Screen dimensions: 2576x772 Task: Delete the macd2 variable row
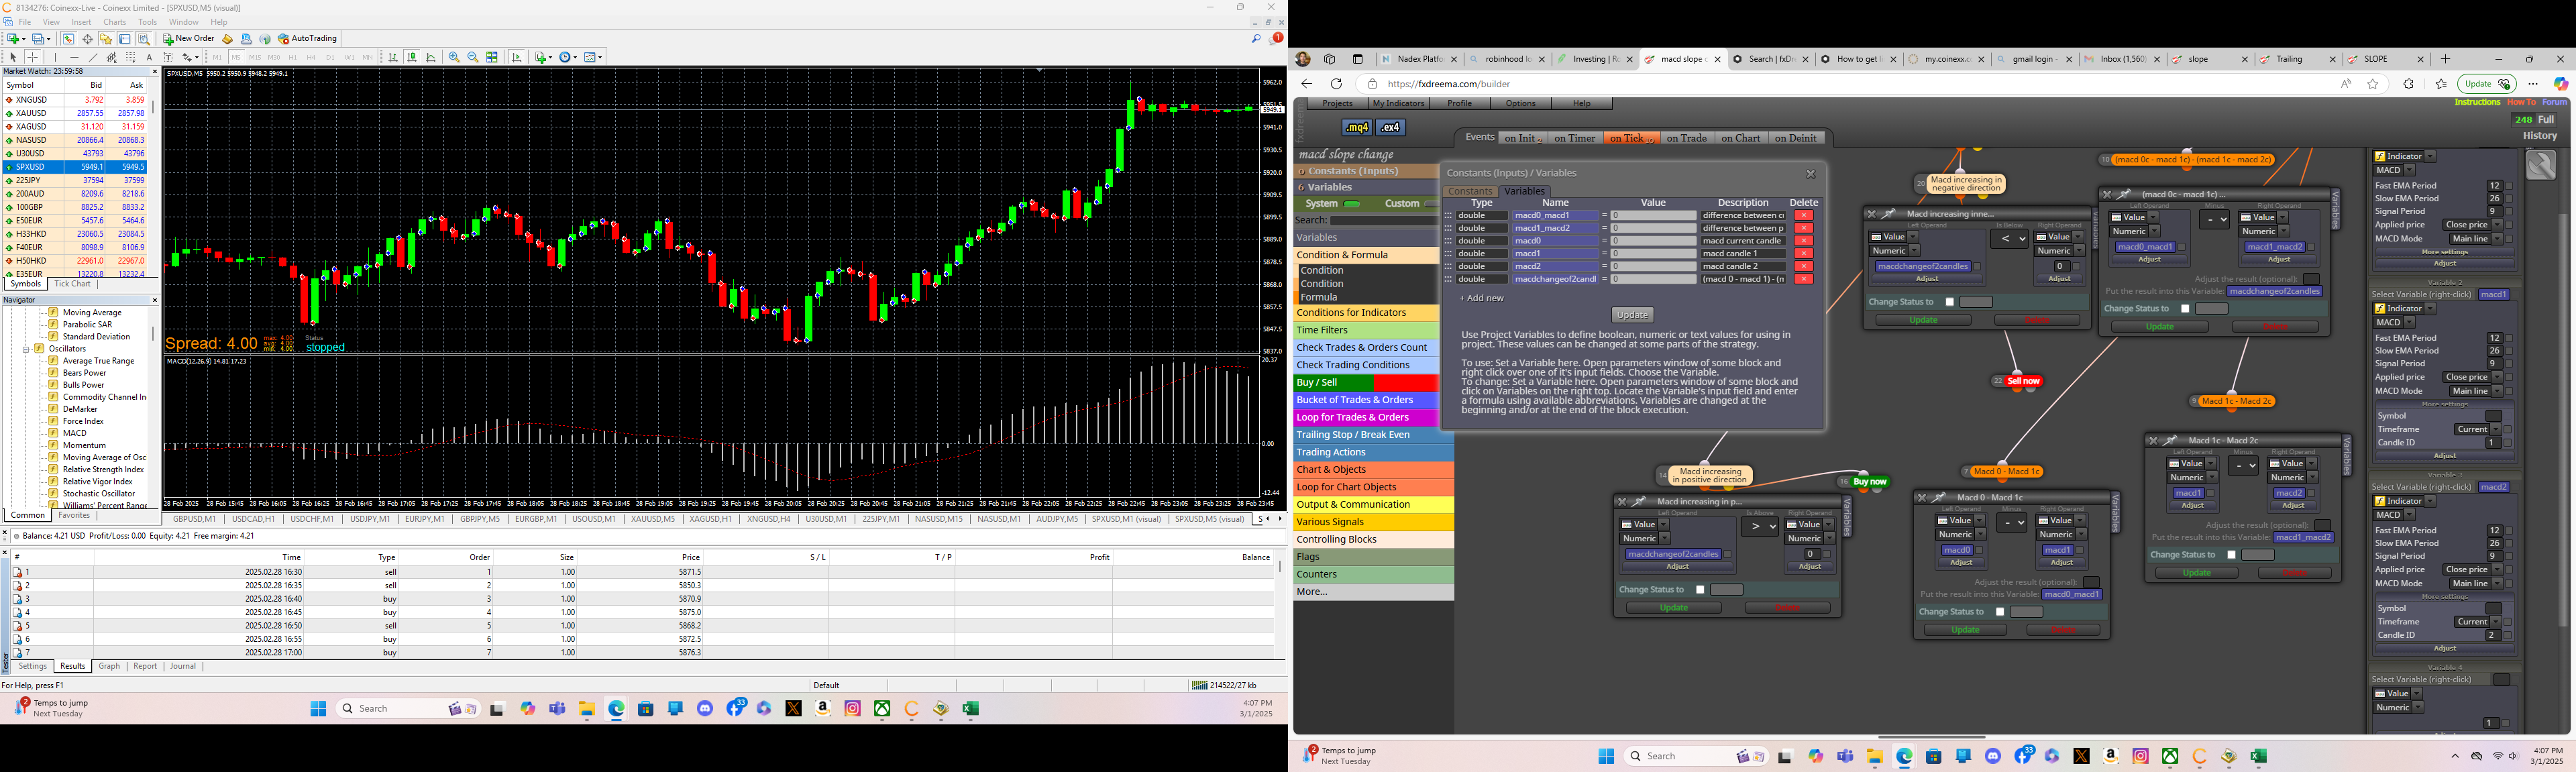(x=1804, y=266)
